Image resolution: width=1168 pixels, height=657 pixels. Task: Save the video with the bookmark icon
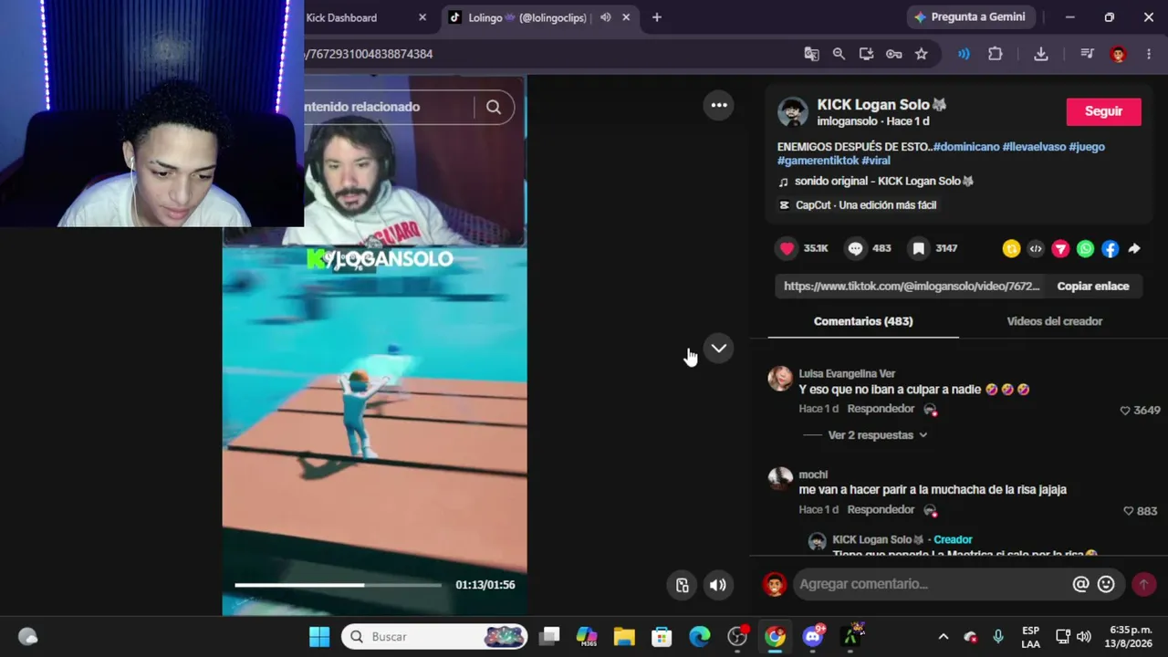919,248
